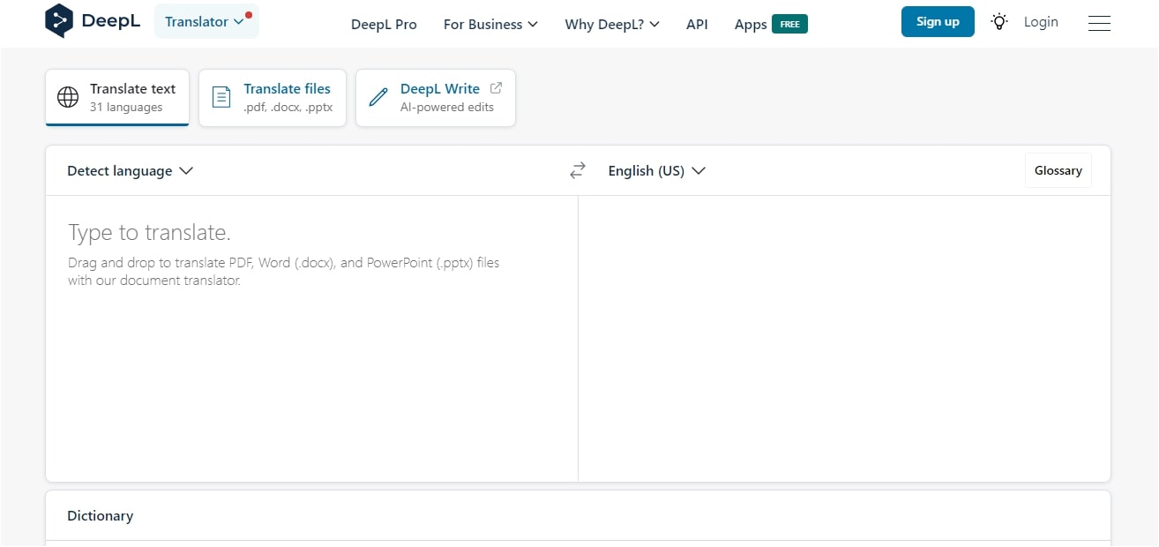Screen dimensions: 1159x547
Task: Click the Login link
Action: pos(1041,22)
